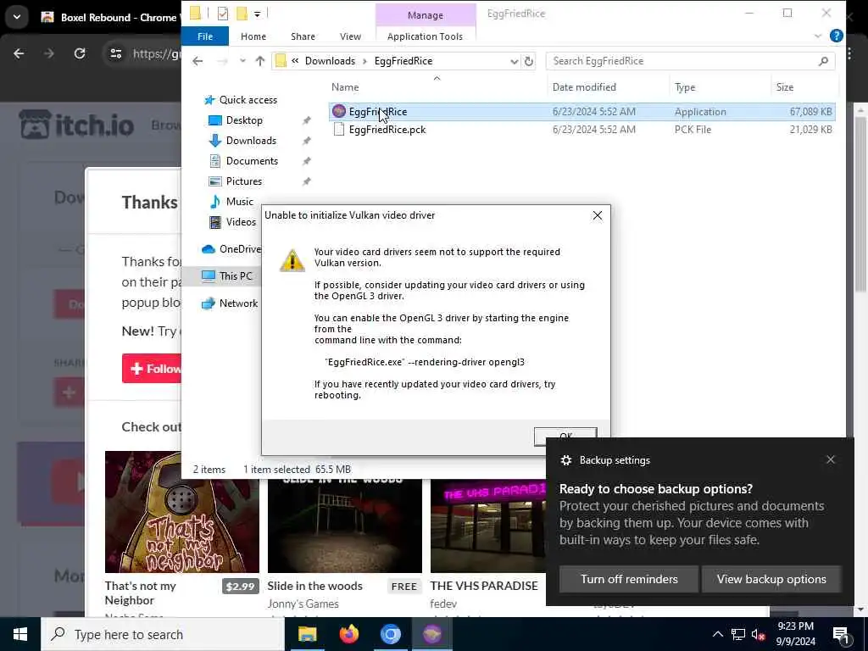
Task: Go up one folder level
Action: (260, 61)
